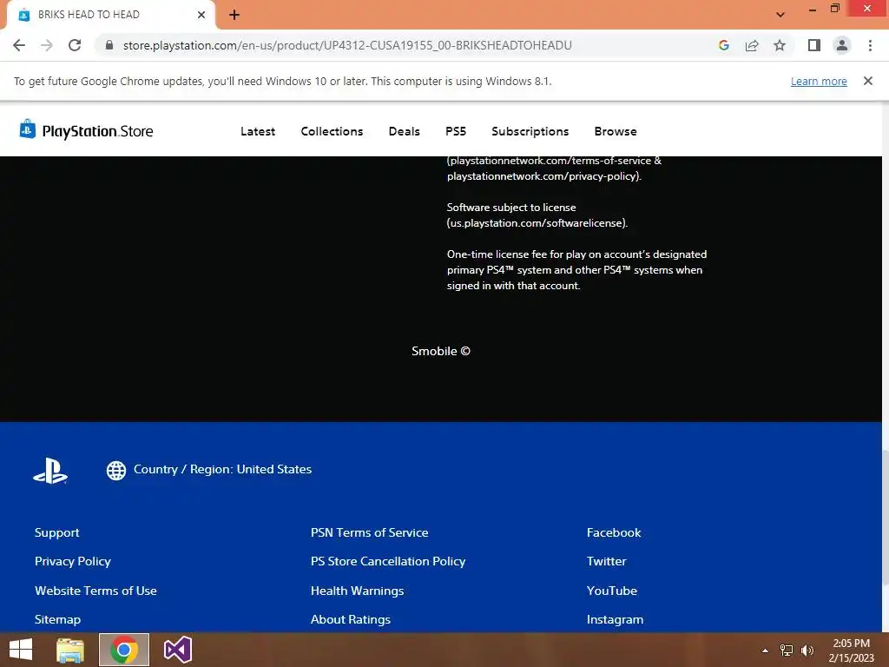Screen dimensions: 889x667
Task: Click the Learn more link
Action: tap(819, 81)
